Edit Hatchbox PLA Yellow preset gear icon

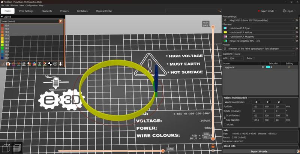tap(297, 33)
